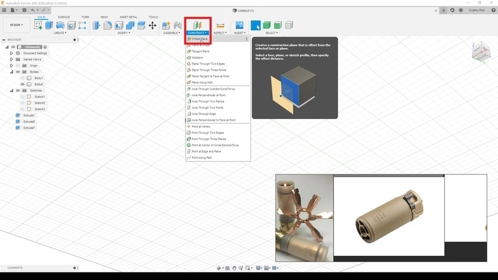
Task: Select Extrude7 in the browser tree
Action: (x=29, y=128)
